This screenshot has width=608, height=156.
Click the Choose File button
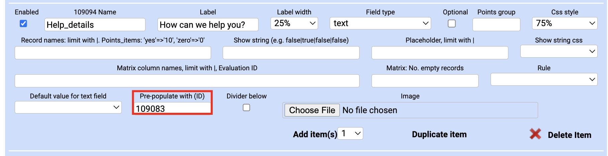[312, 110]
